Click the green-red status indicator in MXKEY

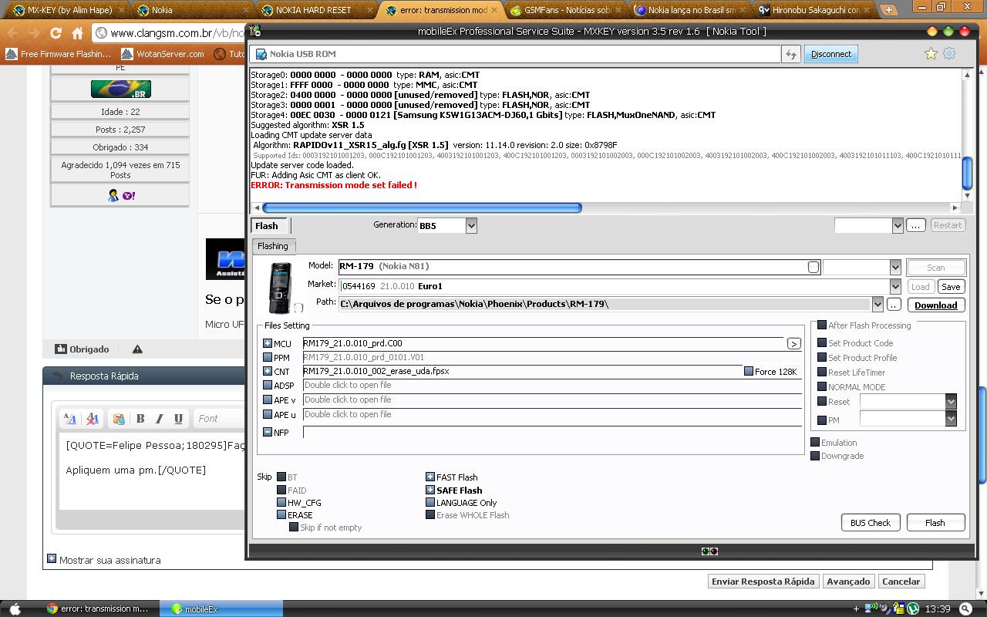coord(709,551)
